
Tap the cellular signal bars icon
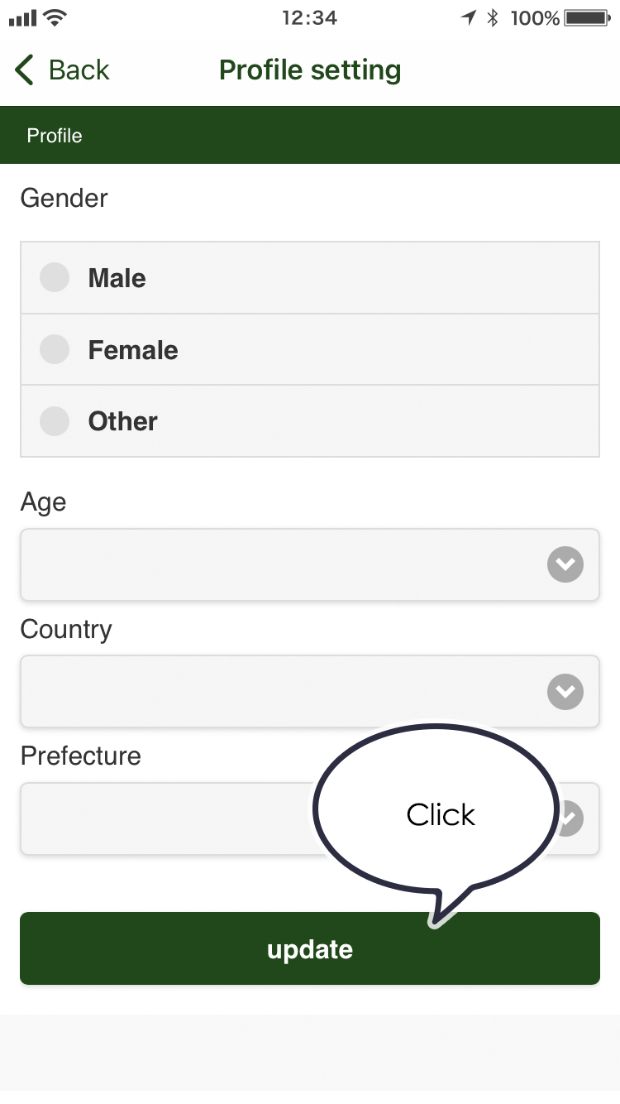tap(23, 17)
